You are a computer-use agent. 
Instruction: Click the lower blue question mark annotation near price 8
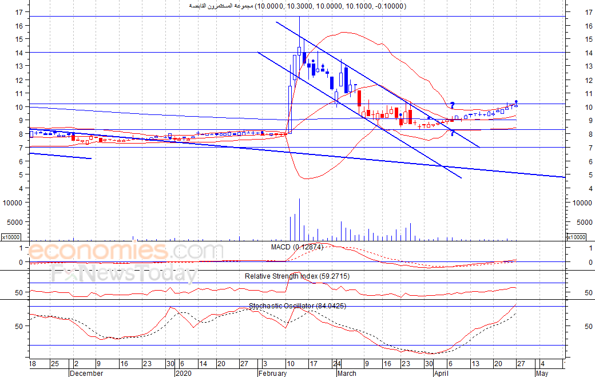453,133
